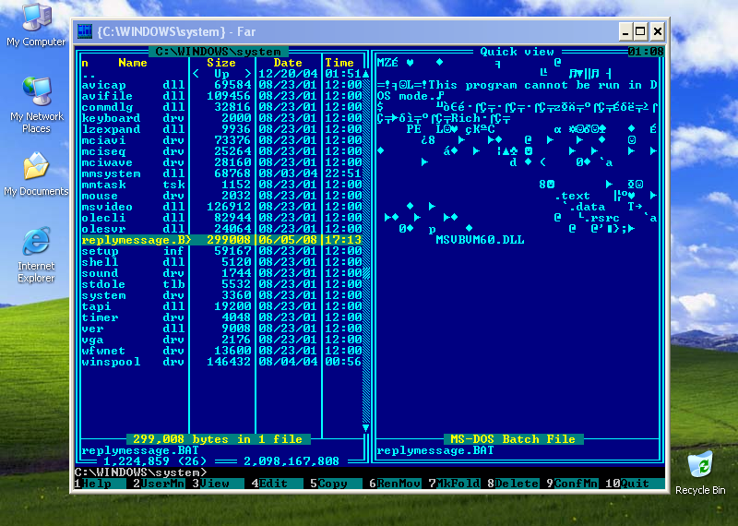Click the Far window title bar icon

(x=85, y=31)
